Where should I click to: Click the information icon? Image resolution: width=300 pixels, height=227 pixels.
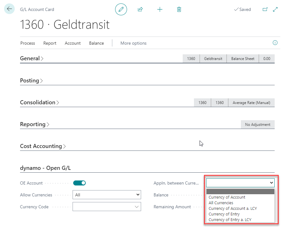click(x=275, y=43)
